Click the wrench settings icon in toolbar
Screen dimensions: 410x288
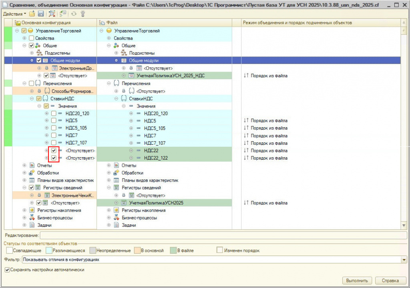pos(83,14)
